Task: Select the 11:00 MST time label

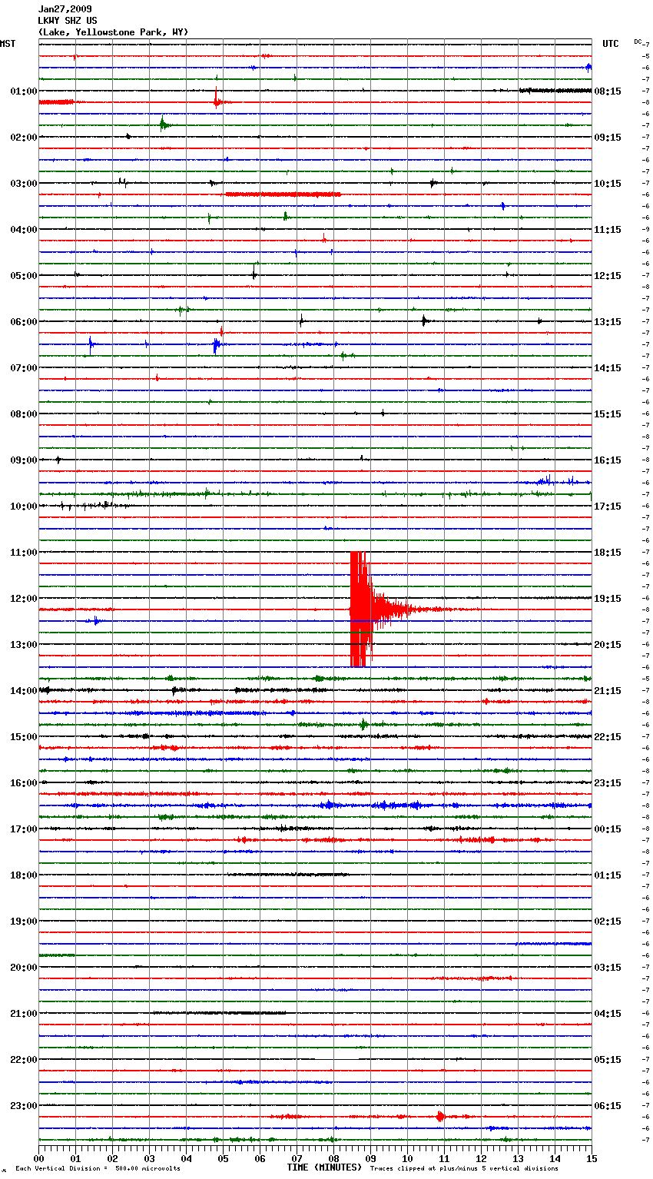Action: [x=23, y=553]
